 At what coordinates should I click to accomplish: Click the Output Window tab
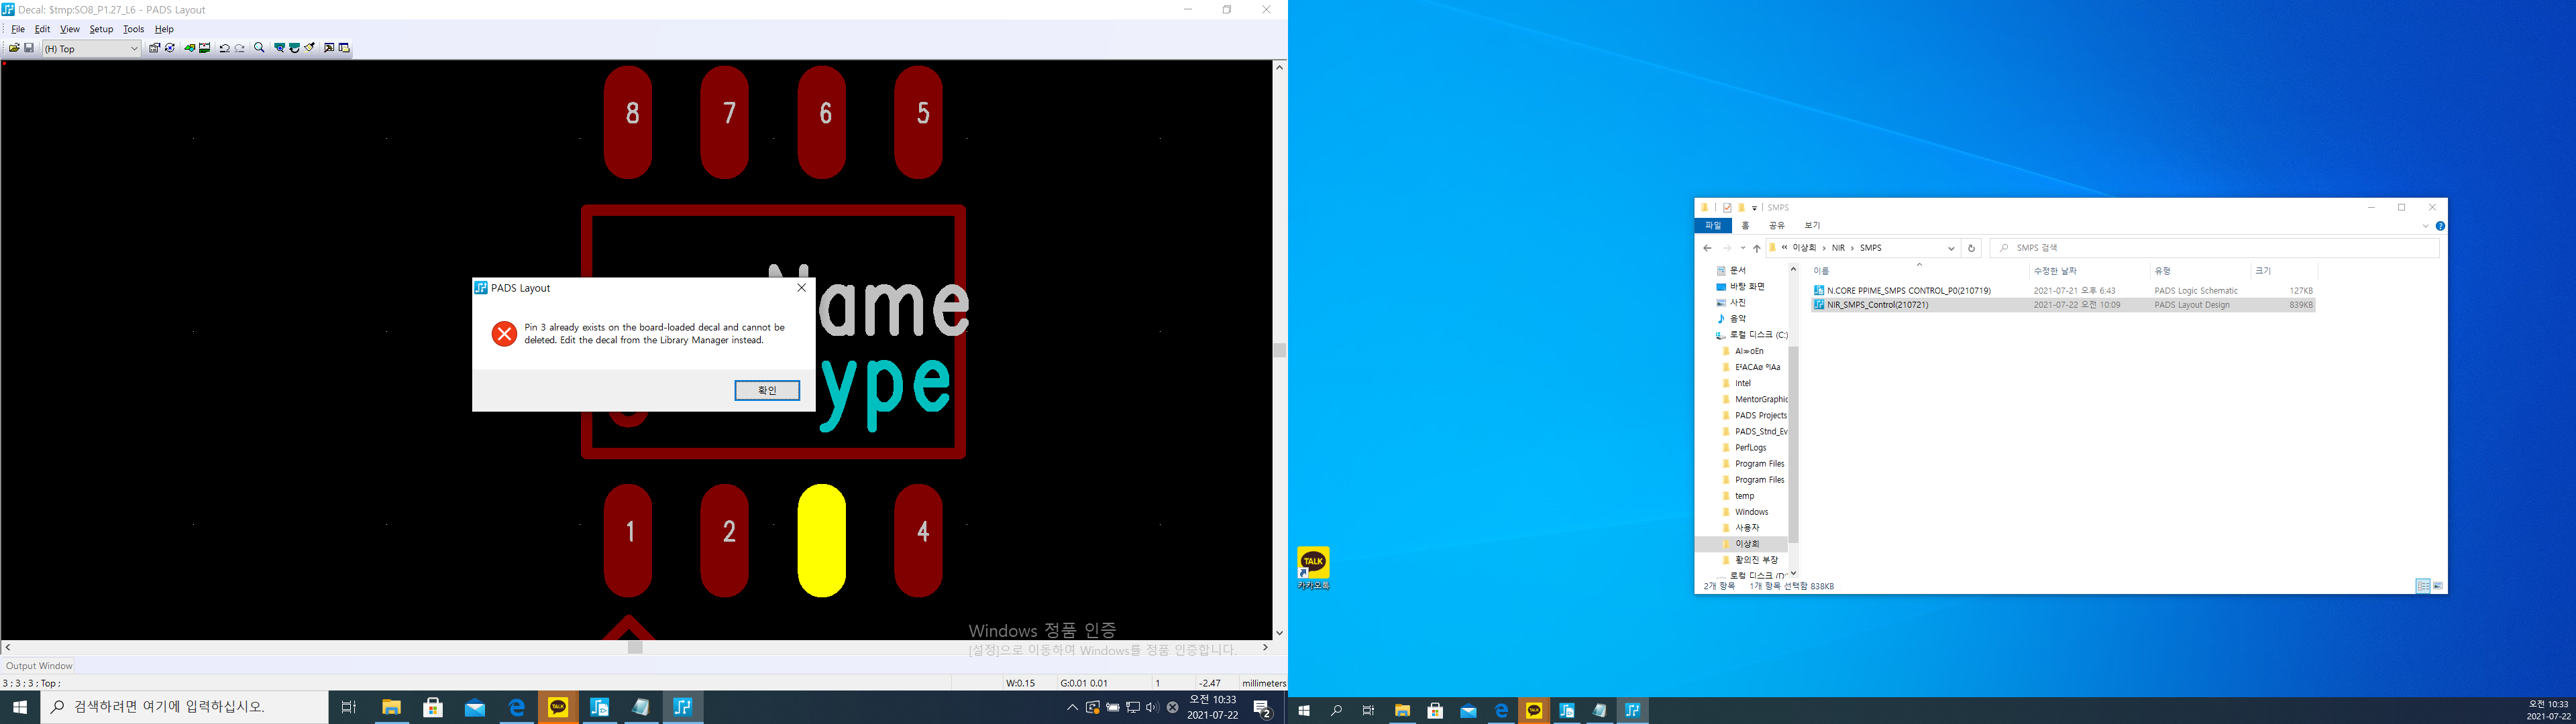[39, 666]
